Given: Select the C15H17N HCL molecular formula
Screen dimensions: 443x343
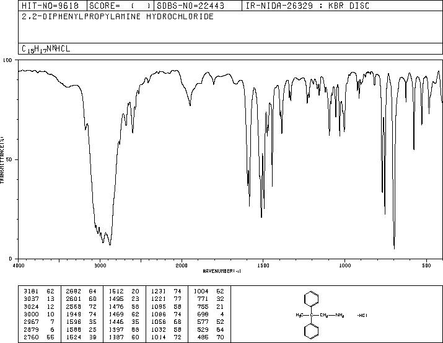Looking at the screenshot, I should [46, 49].
